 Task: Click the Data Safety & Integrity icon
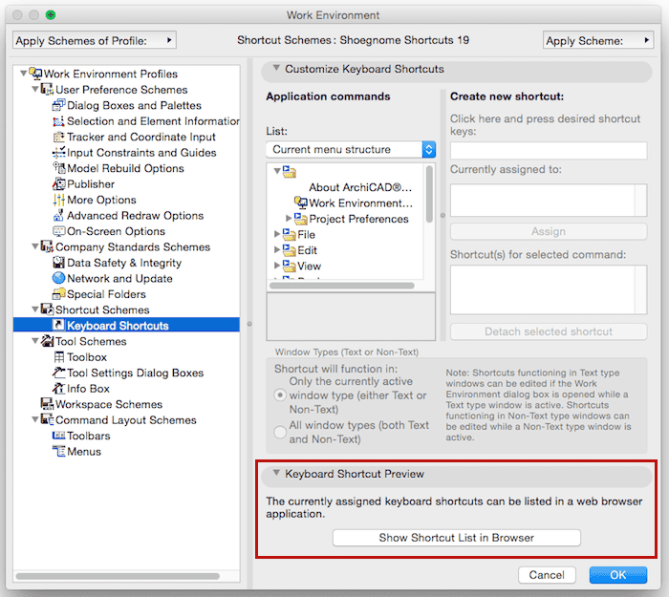click(x=58, y=263)
